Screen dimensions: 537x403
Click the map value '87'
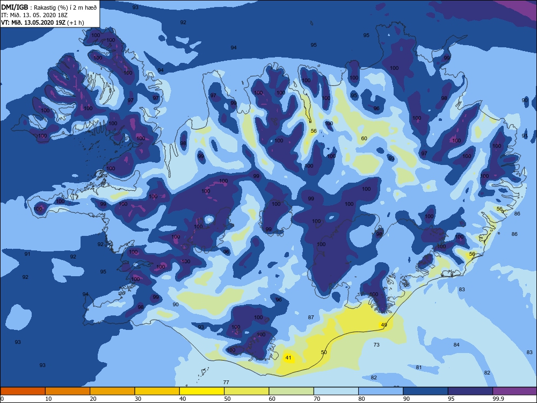311,318
